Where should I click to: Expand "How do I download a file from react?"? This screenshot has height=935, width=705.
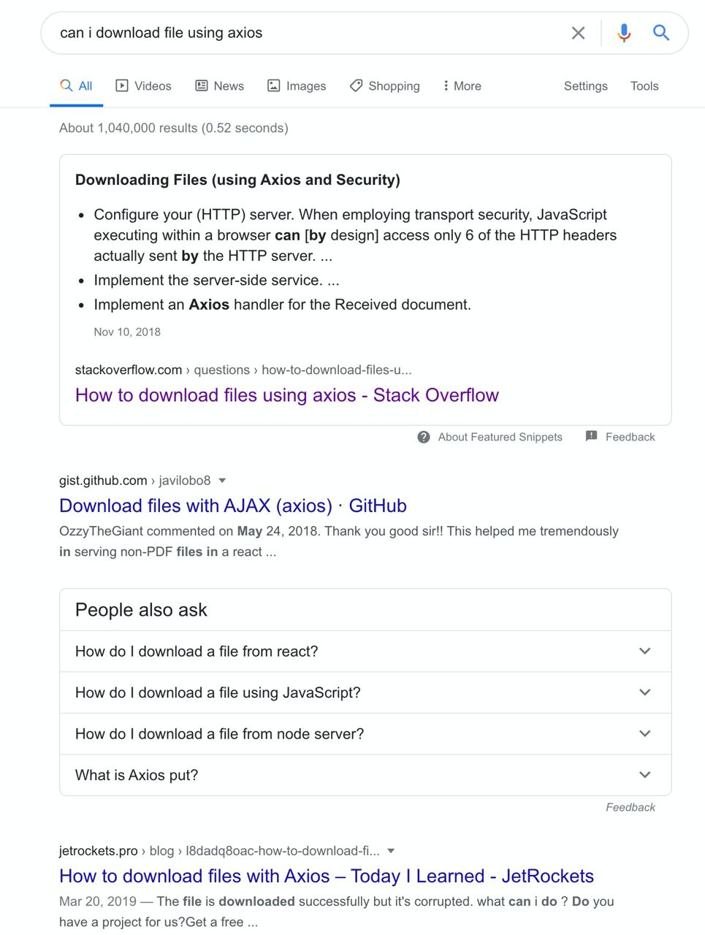pyautogui.click(x=644, y=651)
